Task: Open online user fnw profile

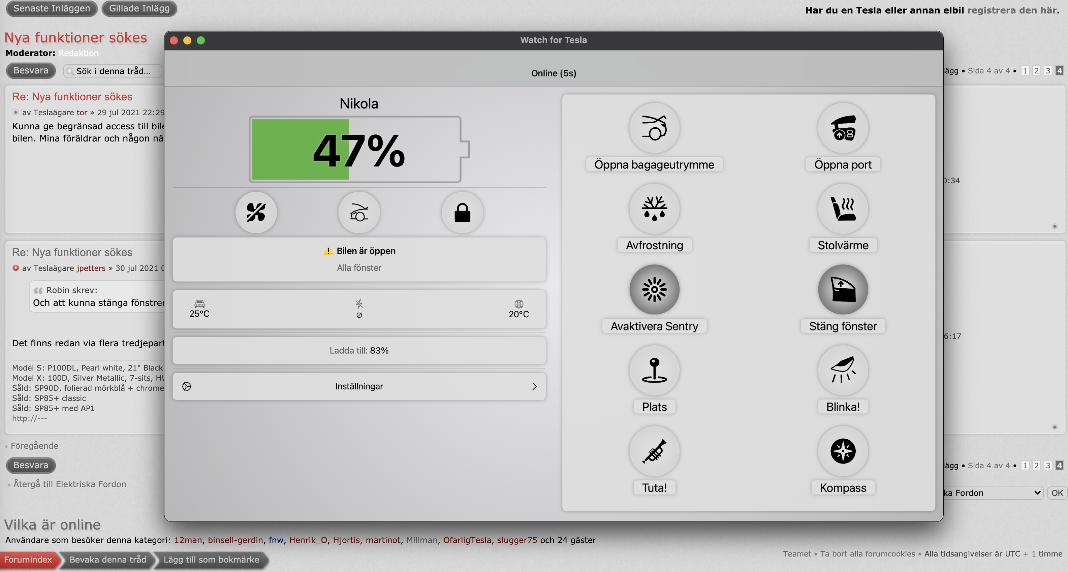Action: pyautogui.click(x=276, y=540)
